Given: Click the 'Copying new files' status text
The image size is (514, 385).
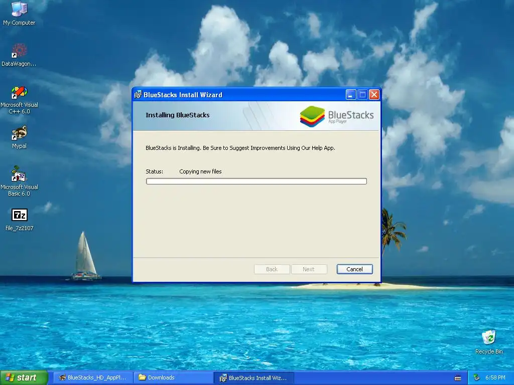Looking at the screenshot, I should coord(200,171).
